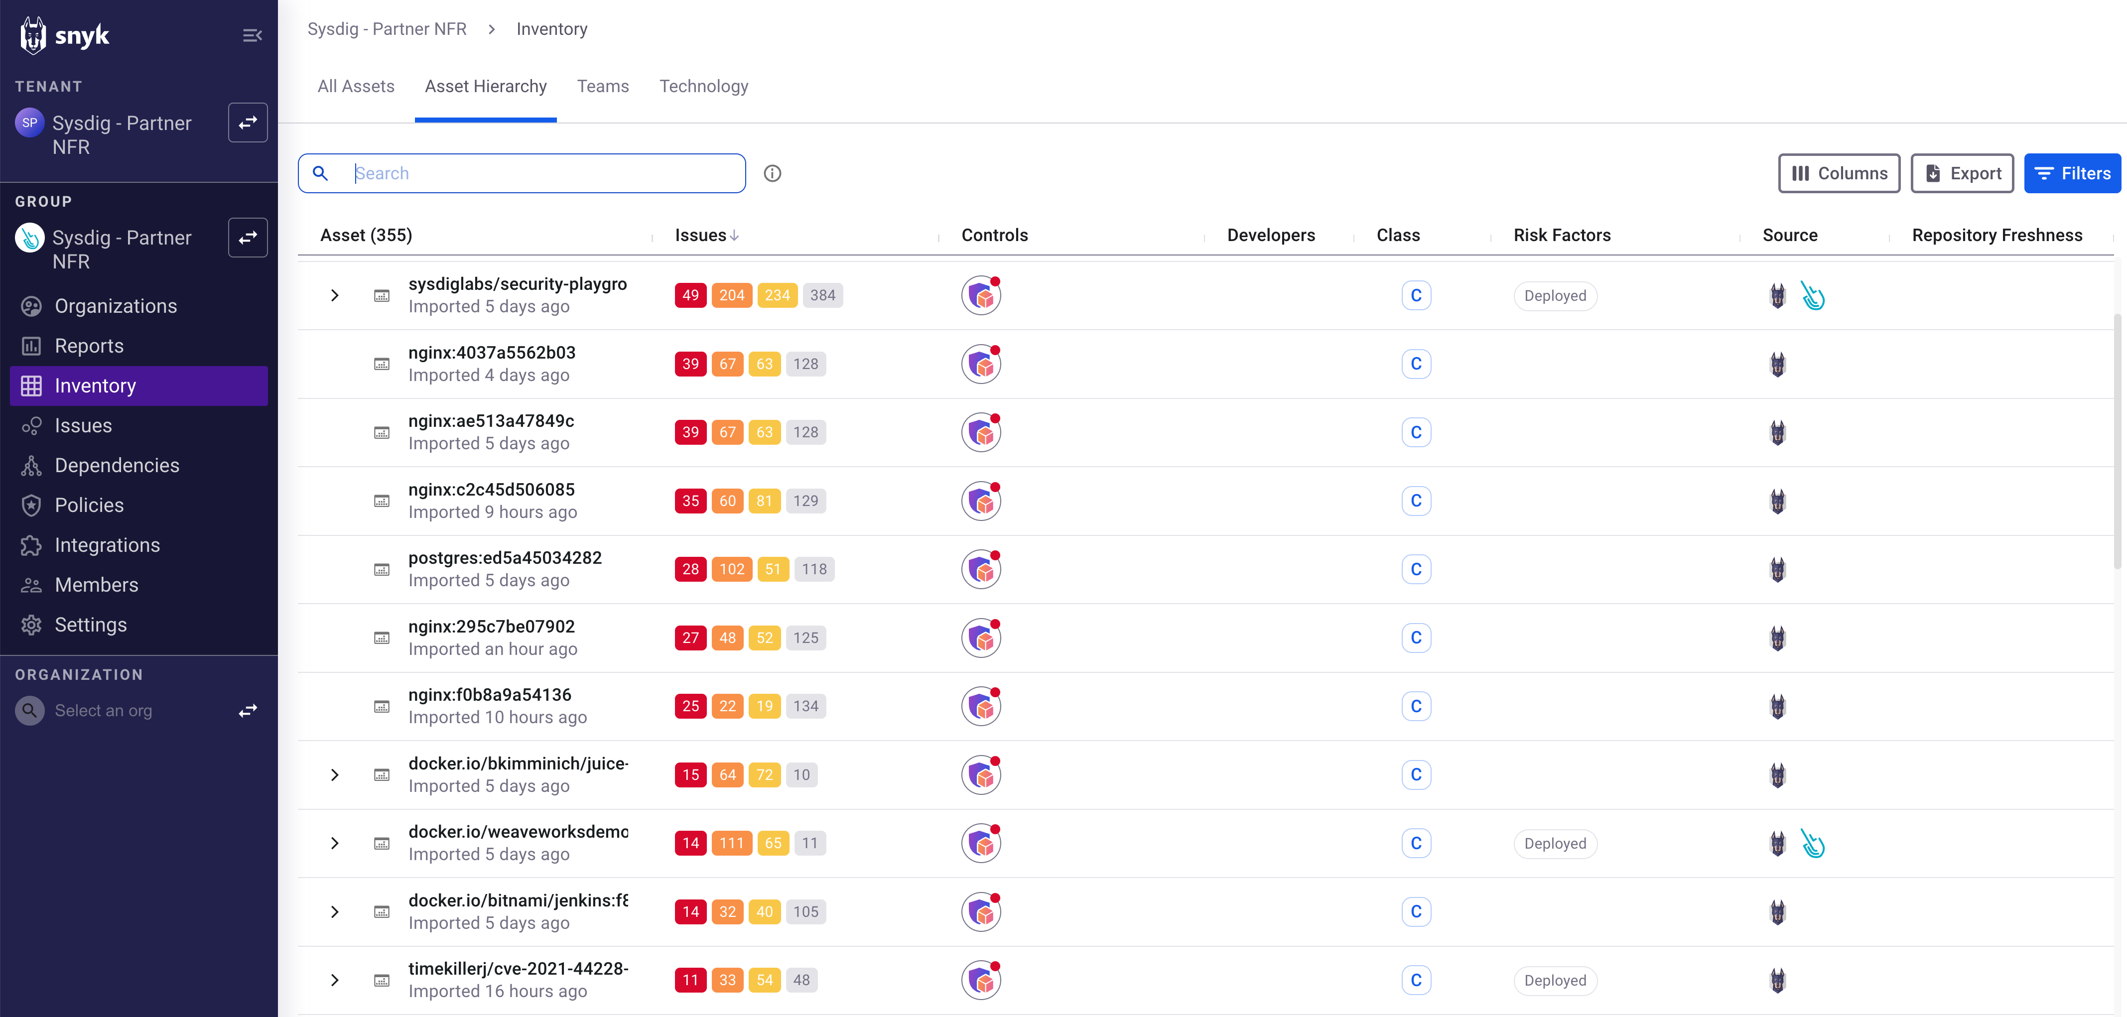
Task: Click the Sysdig source icon for sysdiglabs/security-playground
Action: (x=1812, y=295)
